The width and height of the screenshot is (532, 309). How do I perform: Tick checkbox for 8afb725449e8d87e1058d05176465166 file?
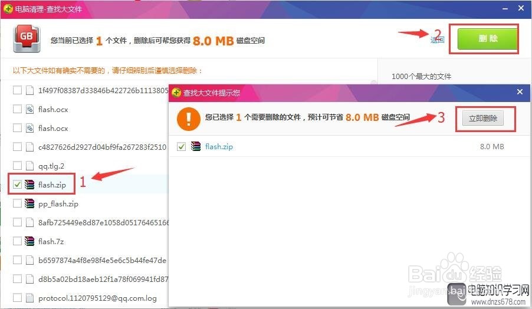(x=17, y=222)
